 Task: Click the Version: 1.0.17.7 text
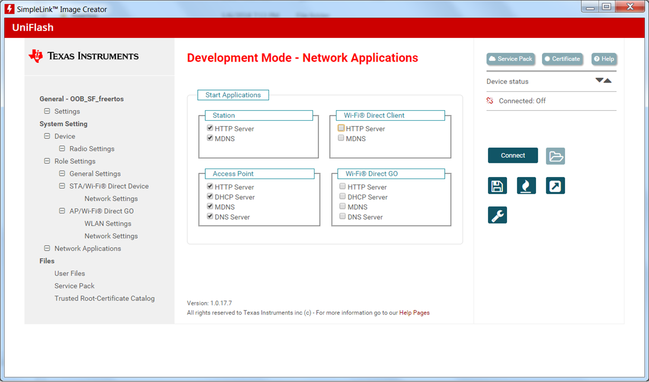[x=209, y=303]
